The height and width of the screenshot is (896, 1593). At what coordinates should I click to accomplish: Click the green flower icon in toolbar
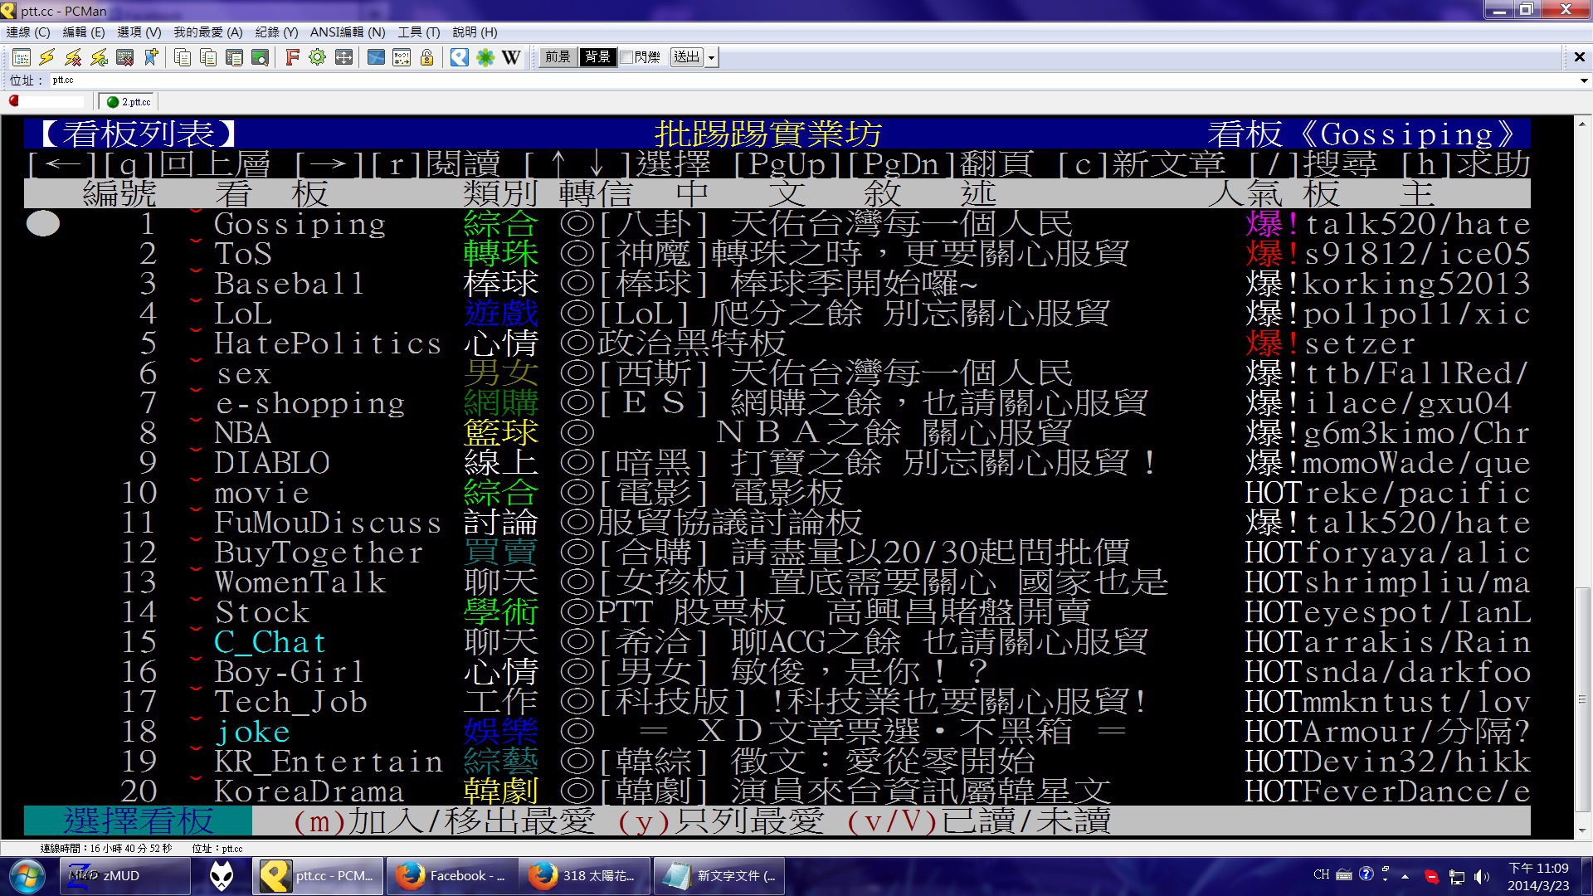coord(485,57)
